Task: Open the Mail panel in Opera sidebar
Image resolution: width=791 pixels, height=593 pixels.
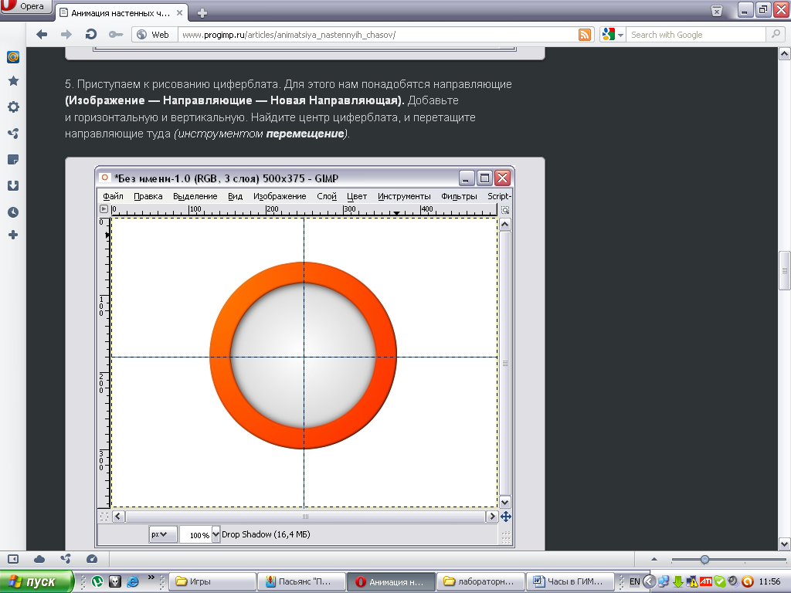Action: (x=13, y=57)
